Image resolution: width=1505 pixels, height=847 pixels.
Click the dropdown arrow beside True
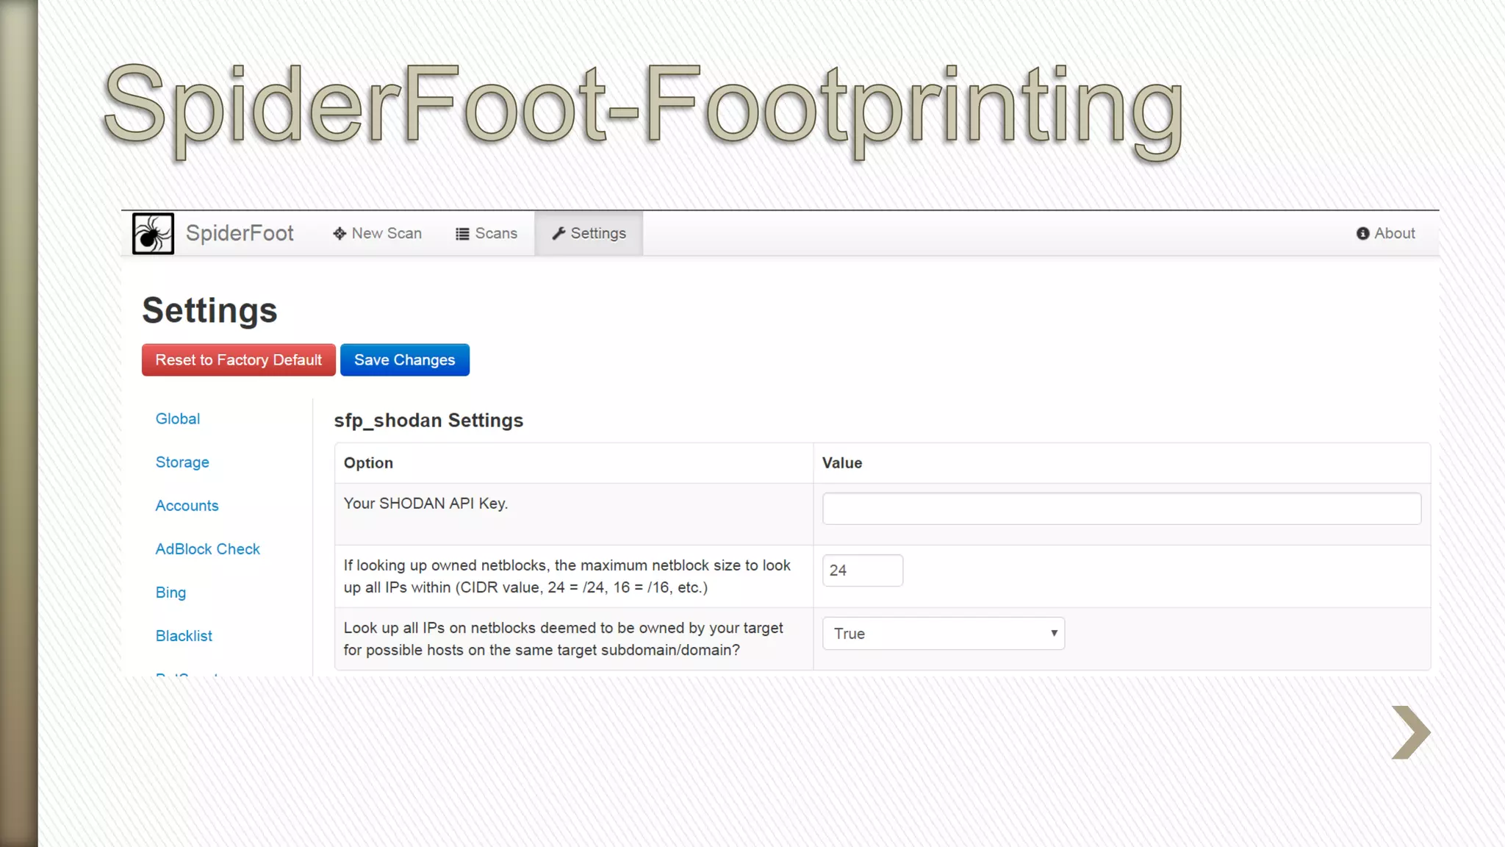[x=1054, y=634]
